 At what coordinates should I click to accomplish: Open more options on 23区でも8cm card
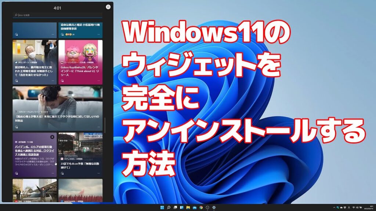click(x=98, y=173)
